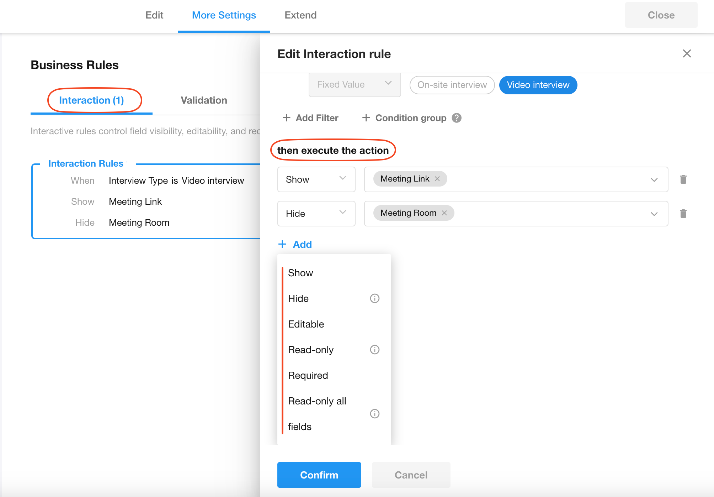Open the Fixed Value dropdown
The width and height of the screenshot is (714, 497).
coord(354,84)
